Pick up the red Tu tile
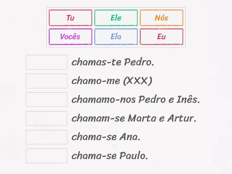The height and width of the screenshot is (174, 232). click(x=70, y=18)
